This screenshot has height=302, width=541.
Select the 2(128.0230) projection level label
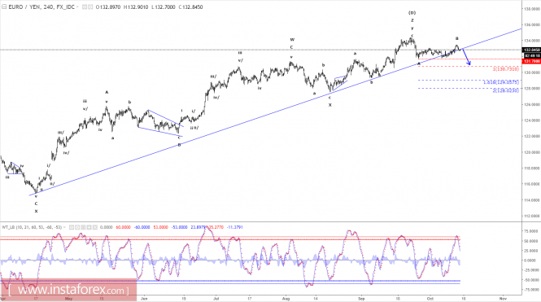tap(505, 90)
